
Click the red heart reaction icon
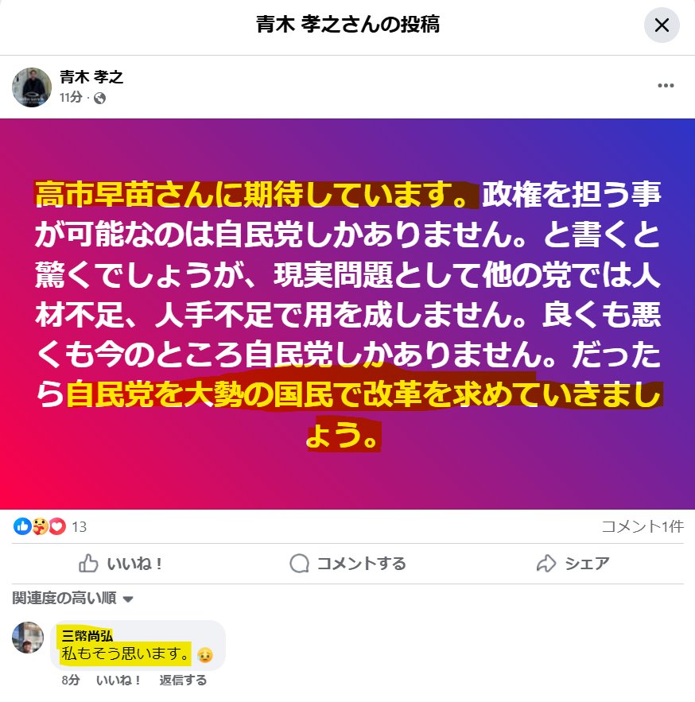[57, 526]
